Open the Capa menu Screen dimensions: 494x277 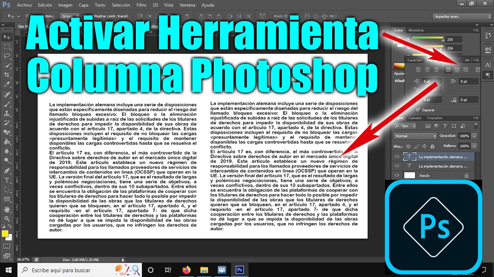click(x=83, y=5)
